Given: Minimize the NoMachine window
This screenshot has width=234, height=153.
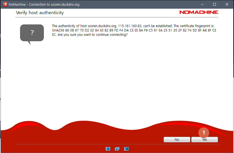Looking at the screenshot, I should [x=202, y=4].
